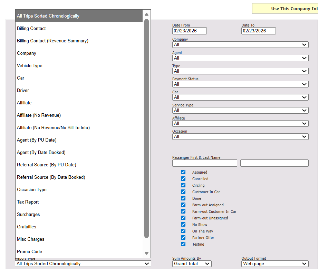
Task: Toggle the Farm-out Assigned checkbox
Action: click(183, 205)
